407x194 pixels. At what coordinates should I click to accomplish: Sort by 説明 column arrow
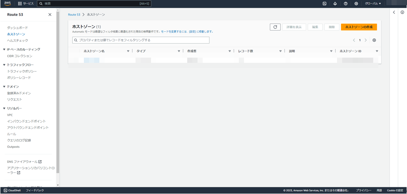tap(331, 51)
